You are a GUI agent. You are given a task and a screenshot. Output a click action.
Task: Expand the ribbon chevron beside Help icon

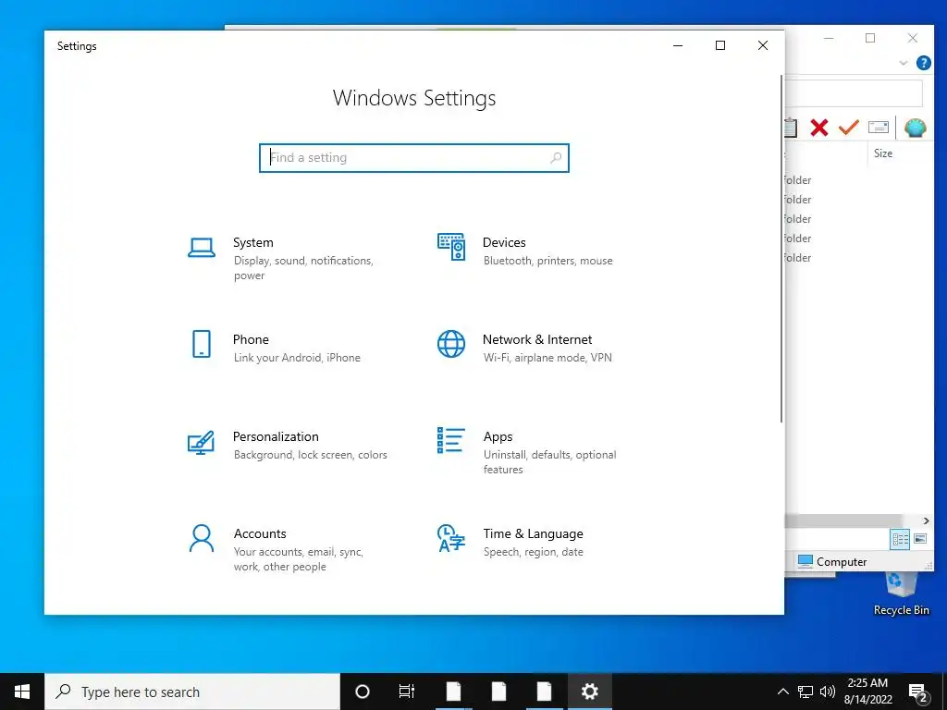[x=904, y=63]
